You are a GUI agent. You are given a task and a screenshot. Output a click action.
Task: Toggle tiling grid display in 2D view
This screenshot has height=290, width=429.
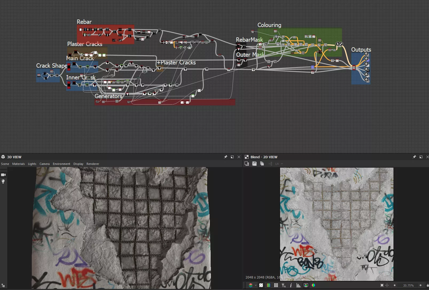pyautogui.click(x=276, y=285)
